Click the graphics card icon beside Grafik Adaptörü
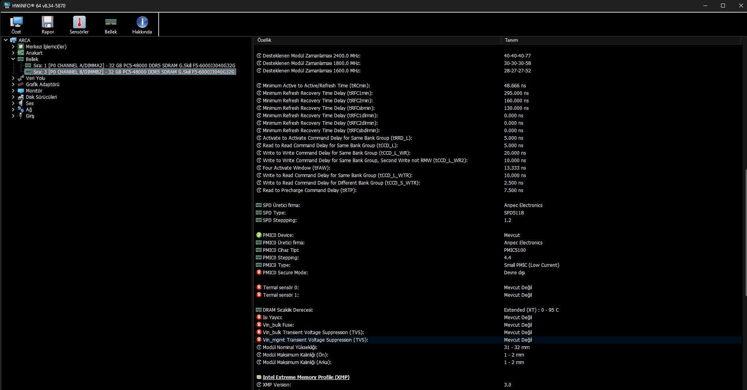 (x=21, y=84)
